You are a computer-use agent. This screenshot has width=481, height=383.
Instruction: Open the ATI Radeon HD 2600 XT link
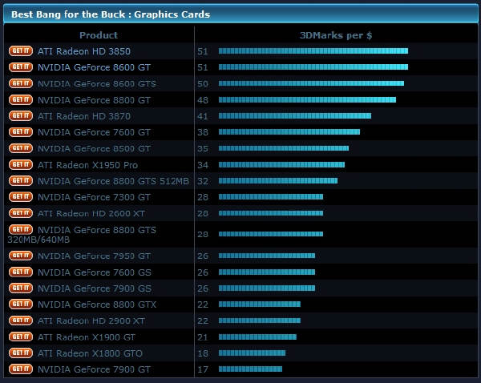91,213
